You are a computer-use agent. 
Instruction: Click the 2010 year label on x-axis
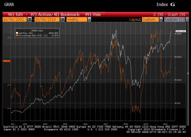point(165,124)
